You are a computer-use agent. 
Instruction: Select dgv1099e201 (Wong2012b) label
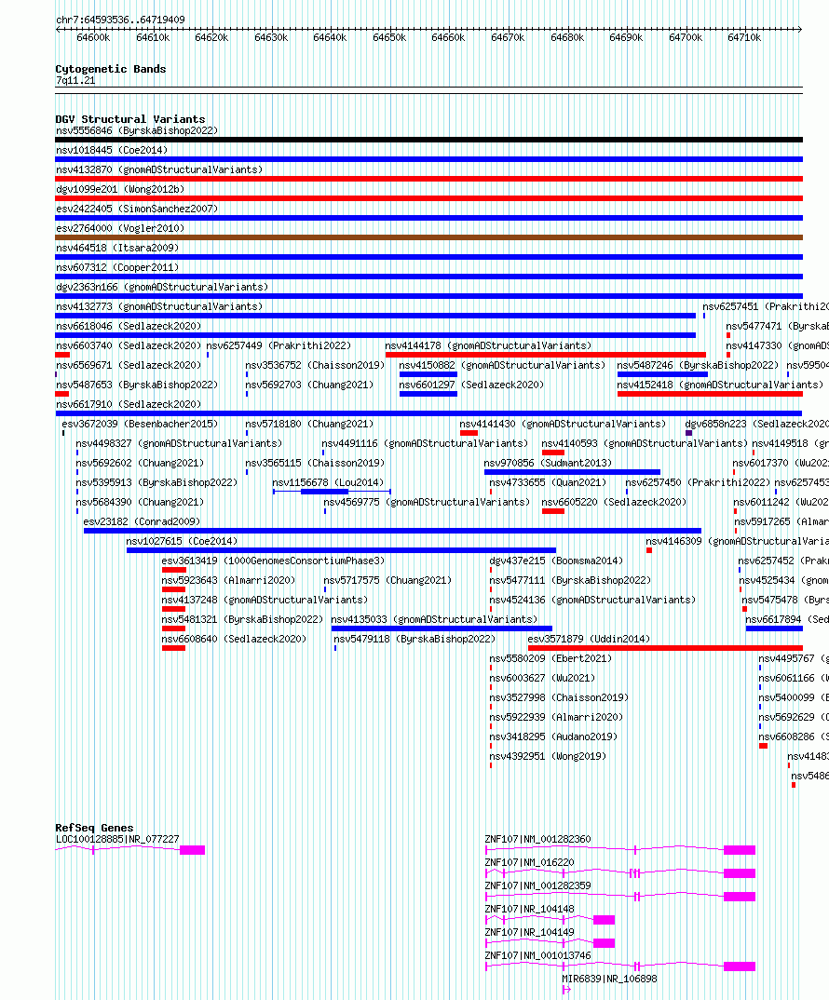(x=120, y=189)
